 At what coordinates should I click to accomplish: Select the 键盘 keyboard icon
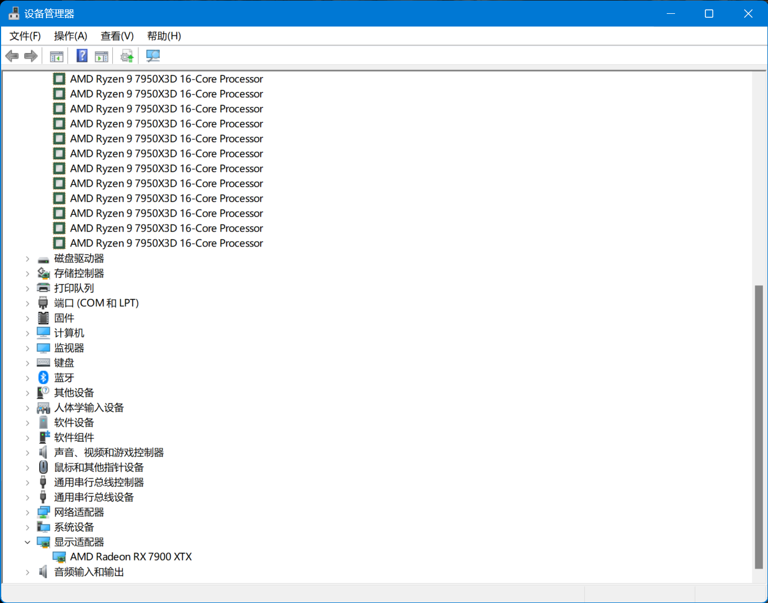coord(43,363)
